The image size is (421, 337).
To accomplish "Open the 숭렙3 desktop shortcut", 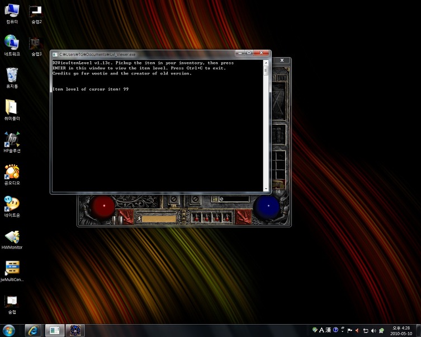I will click(36, 46).
